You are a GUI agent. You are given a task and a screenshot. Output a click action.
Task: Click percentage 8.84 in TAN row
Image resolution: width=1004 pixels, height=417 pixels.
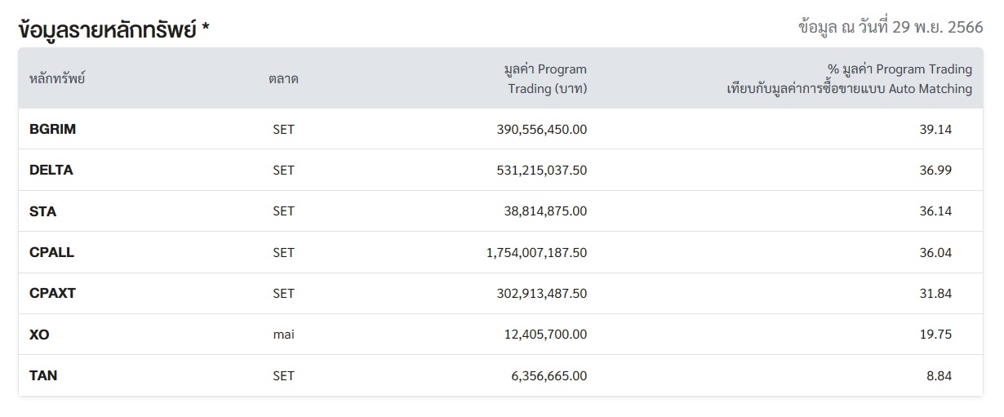tap(939, 375)
